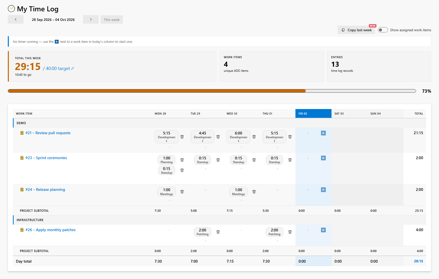
Task: Delete Thursday 5:15 Development entry
Action: click(x=290, y=137)
